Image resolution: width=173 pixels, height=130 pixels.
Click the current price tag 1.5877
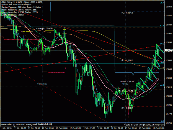tap(169, 50)
